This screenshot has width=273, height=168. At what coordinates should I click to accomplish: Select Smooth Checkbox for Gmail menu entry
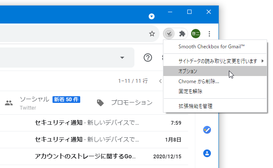[x=215, y=47]
